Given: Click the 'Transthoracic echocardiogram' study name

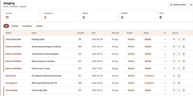Looking at the screenshot, I should pos(45,54).
